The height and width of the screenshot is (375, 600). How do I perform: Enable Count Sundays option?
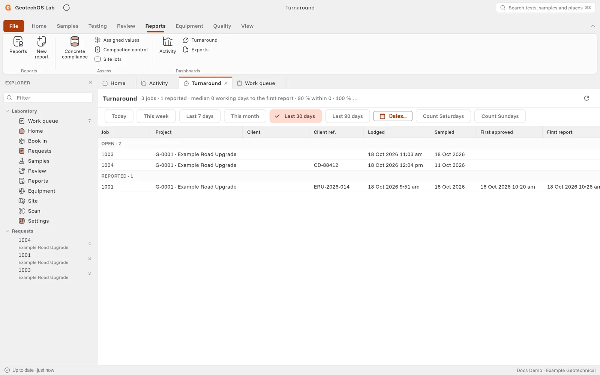point(500,116)
